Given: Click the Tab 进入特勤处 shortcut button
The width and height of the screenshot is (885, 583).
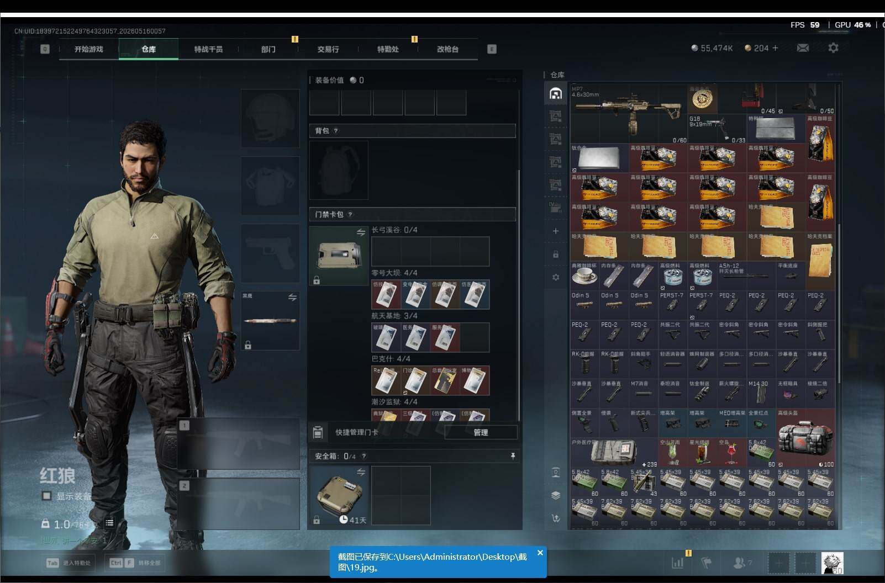Looking at the screenshot, I should pyautogui.click(x=69, y=563).
